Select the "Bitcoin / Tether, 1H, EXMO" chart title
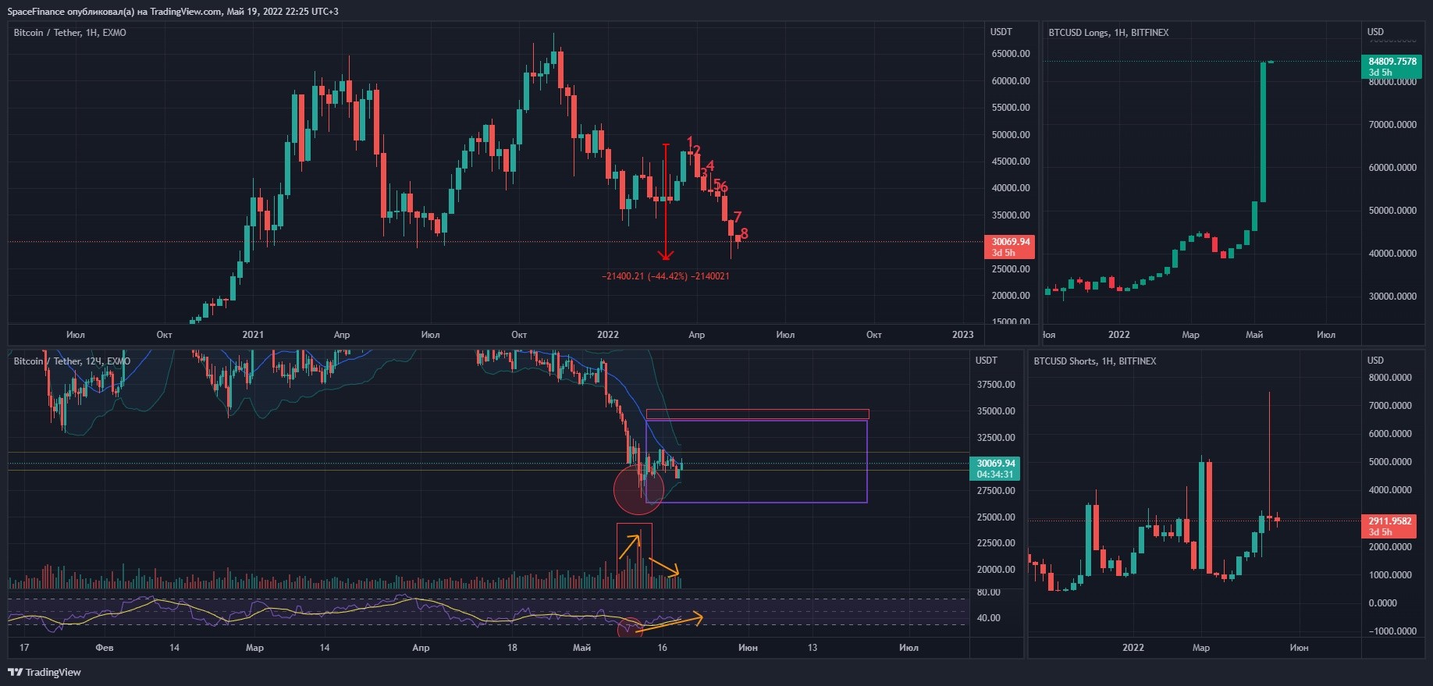The width and height of the screenshot is (1433, 686). [x=70, y=33]
